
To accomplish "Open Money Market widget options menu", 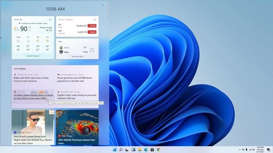I will 95,20.
